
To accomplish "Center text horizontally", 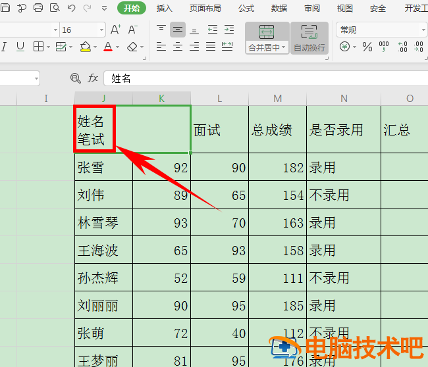I will click(x=178, y=47).
